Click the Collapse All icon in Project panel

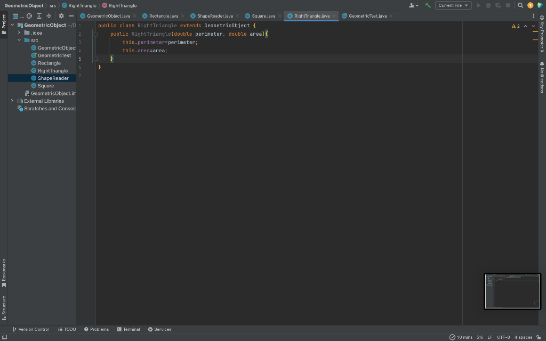pyautogui.click(x=49, y=16)
